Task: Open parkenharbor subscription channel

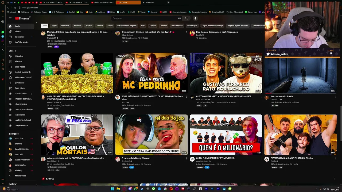Action: 21,165
